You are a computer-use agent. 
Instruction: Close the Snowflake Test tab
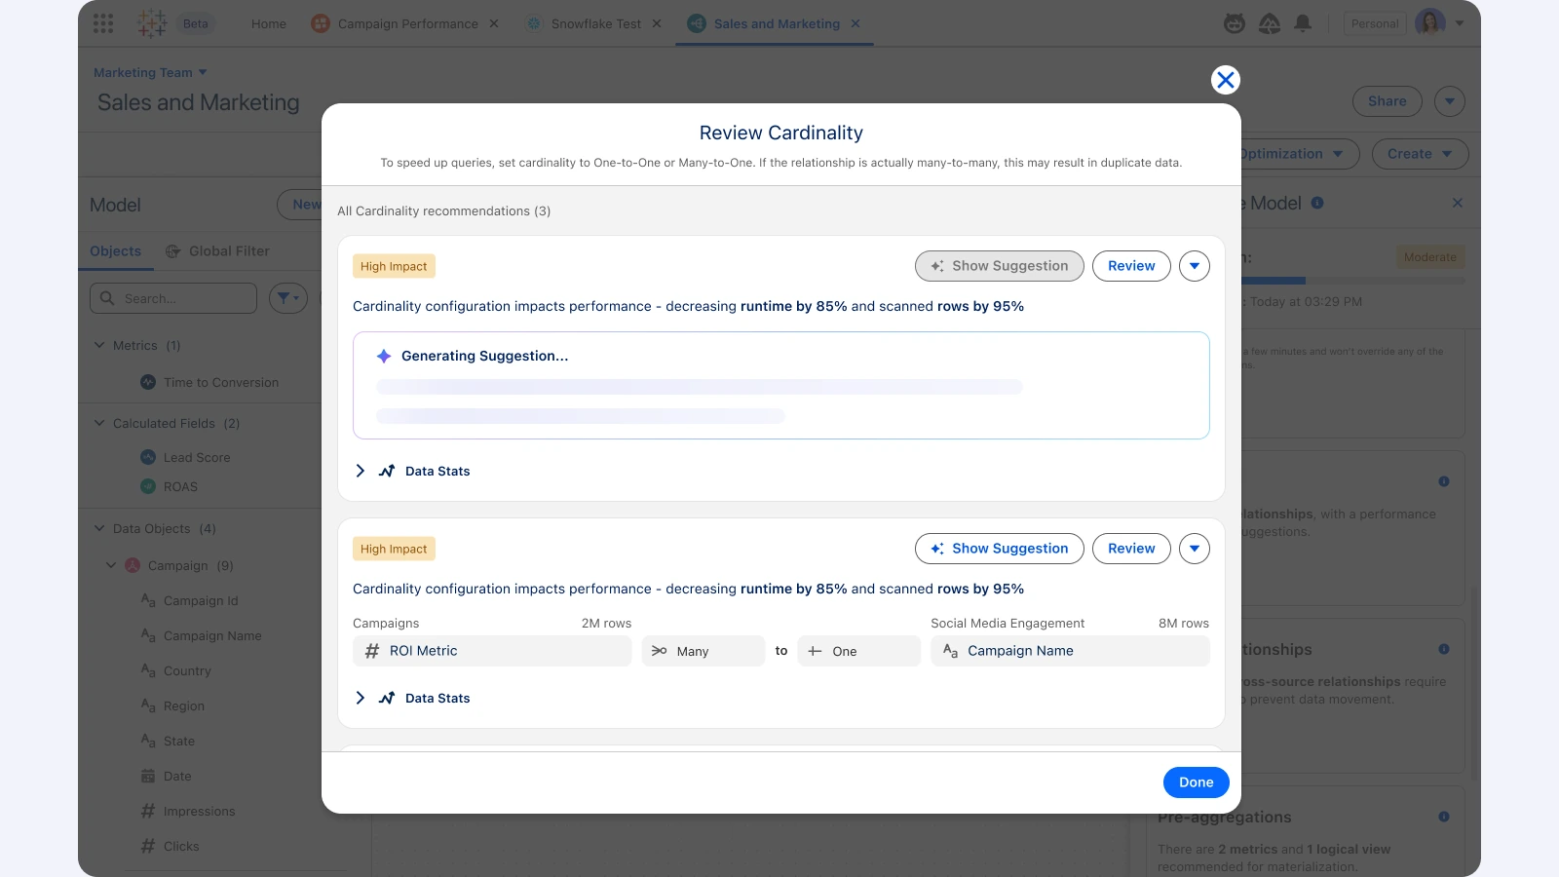click(657, 23)
